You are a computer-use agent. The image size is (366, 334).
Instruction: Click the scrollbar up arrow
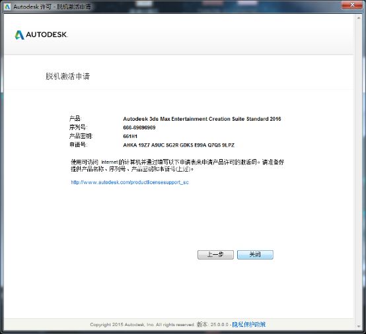(x=359, y=18)
